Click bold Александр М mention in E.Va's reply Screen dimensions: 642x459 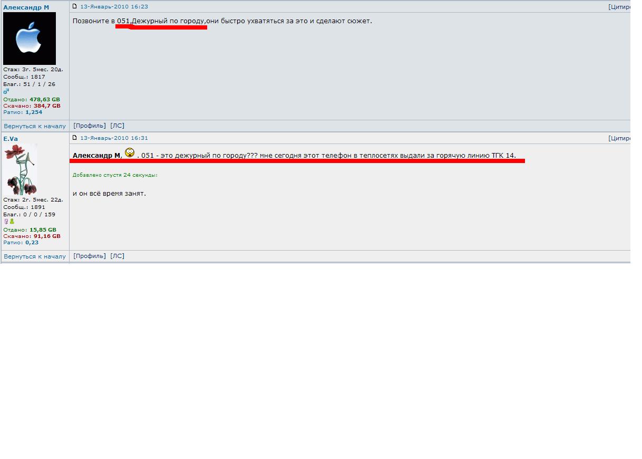point(96,156)
